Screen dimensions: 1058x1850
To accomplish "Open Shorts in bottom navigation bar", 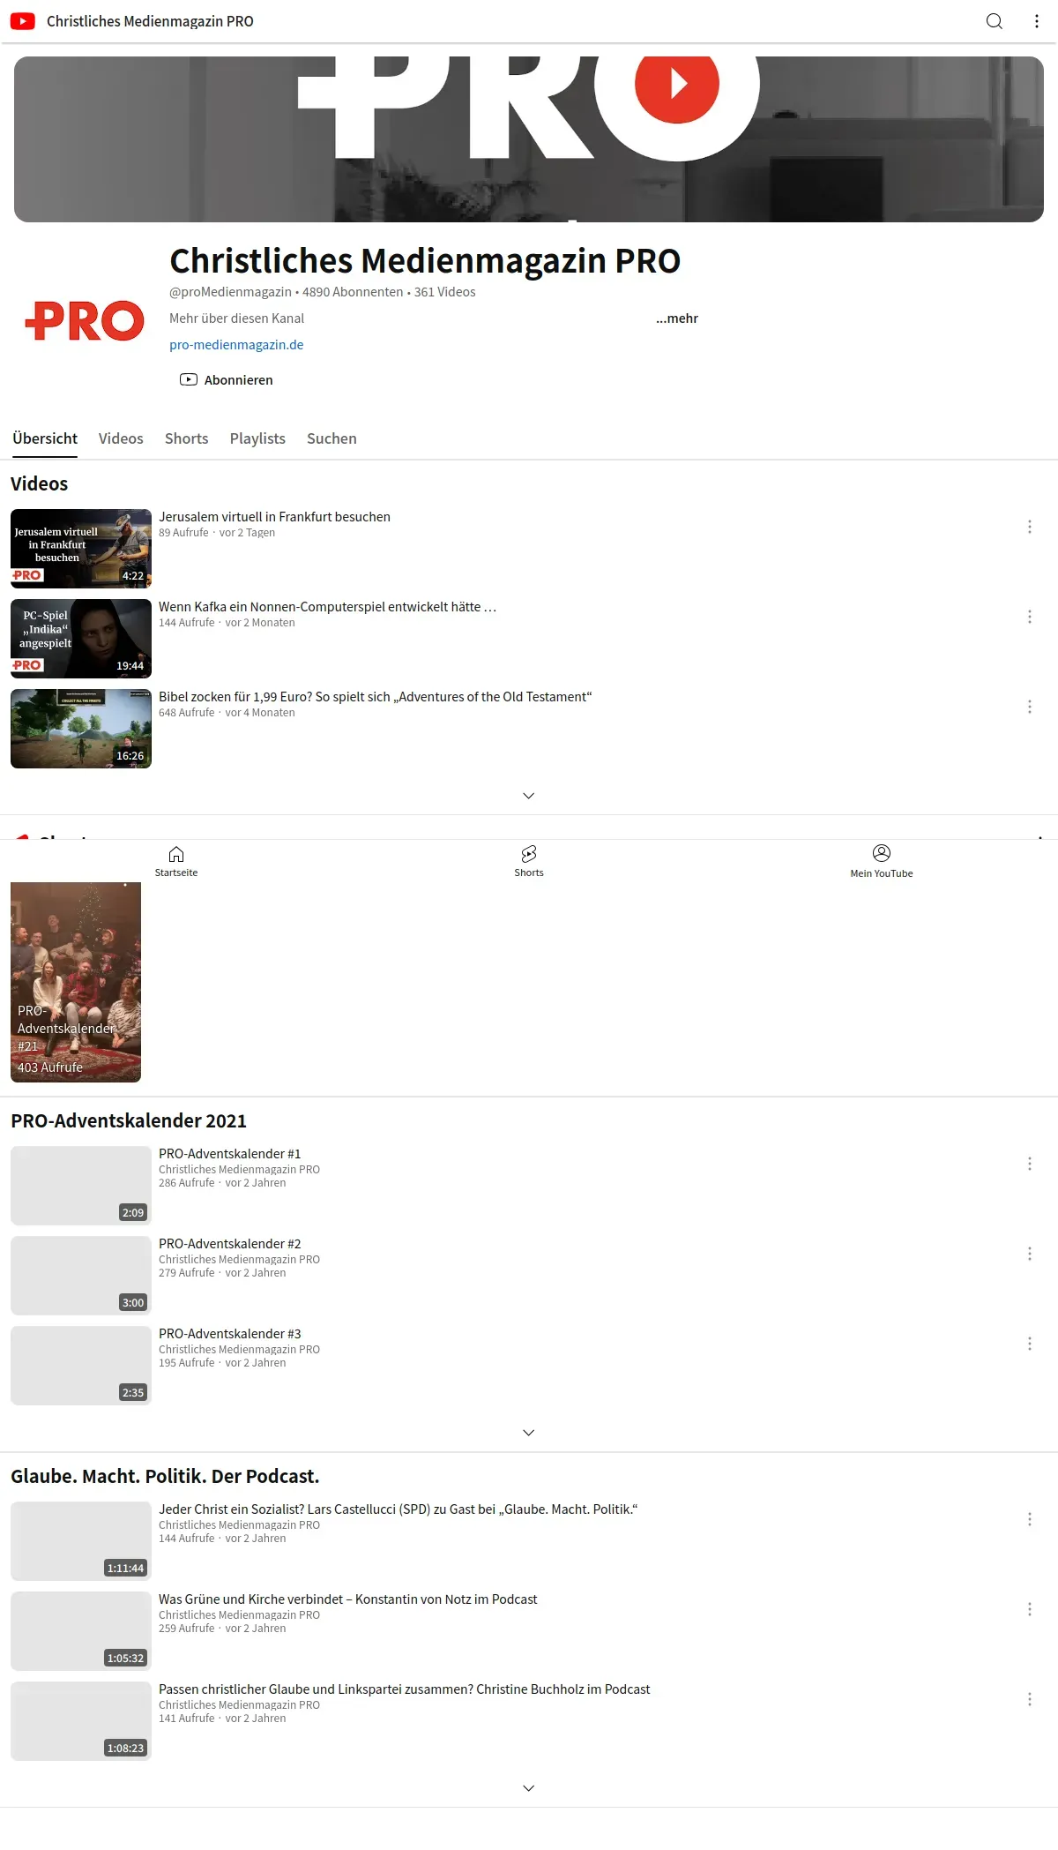I will [x=529, y=861].
